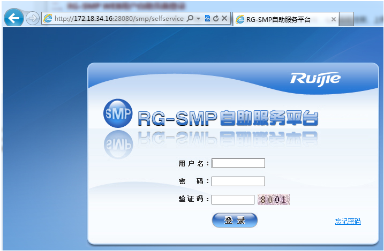Refresh the page with reload icon
Screen dimensions: 384x251
point(216,18)
